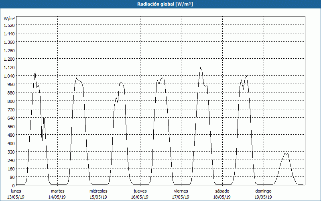Select the date 13/05/19 below the chart
The height and width of the screenshot is (201, 321).
pyautogui.click(x=16, y=197)
